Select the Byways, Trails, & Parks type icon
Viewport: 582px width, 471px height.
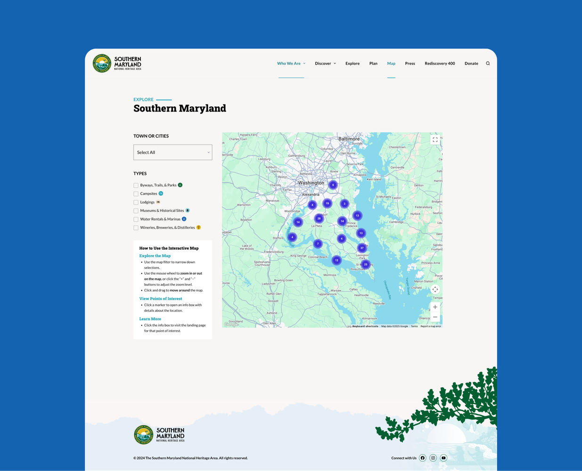point(180,185)
